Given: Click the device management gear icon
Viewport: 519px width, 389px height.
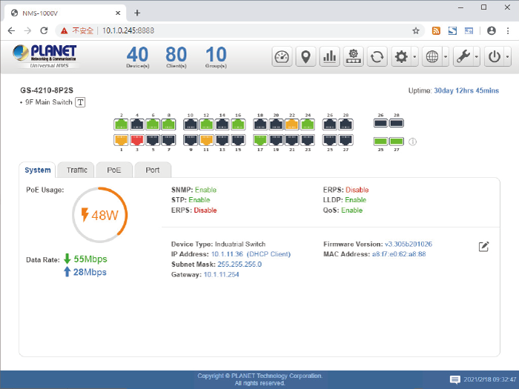Looking at the screenshot, I should coord(353,57).
